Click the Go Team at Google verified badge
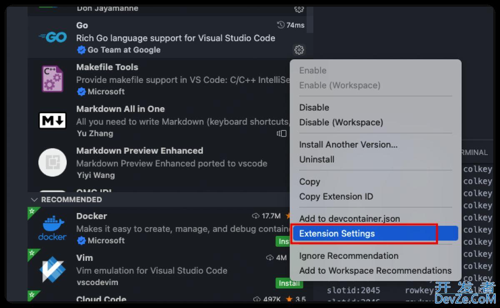Screen dimensions: 500x308 coord(81,50)
